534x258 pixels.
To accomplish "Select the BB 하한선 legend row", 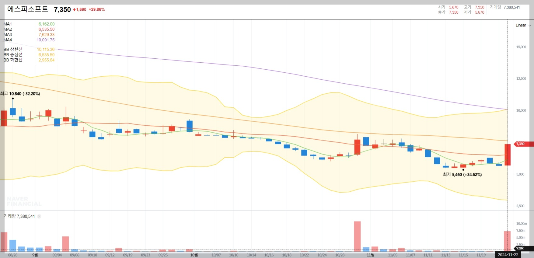I will click(x=29, y=60).
